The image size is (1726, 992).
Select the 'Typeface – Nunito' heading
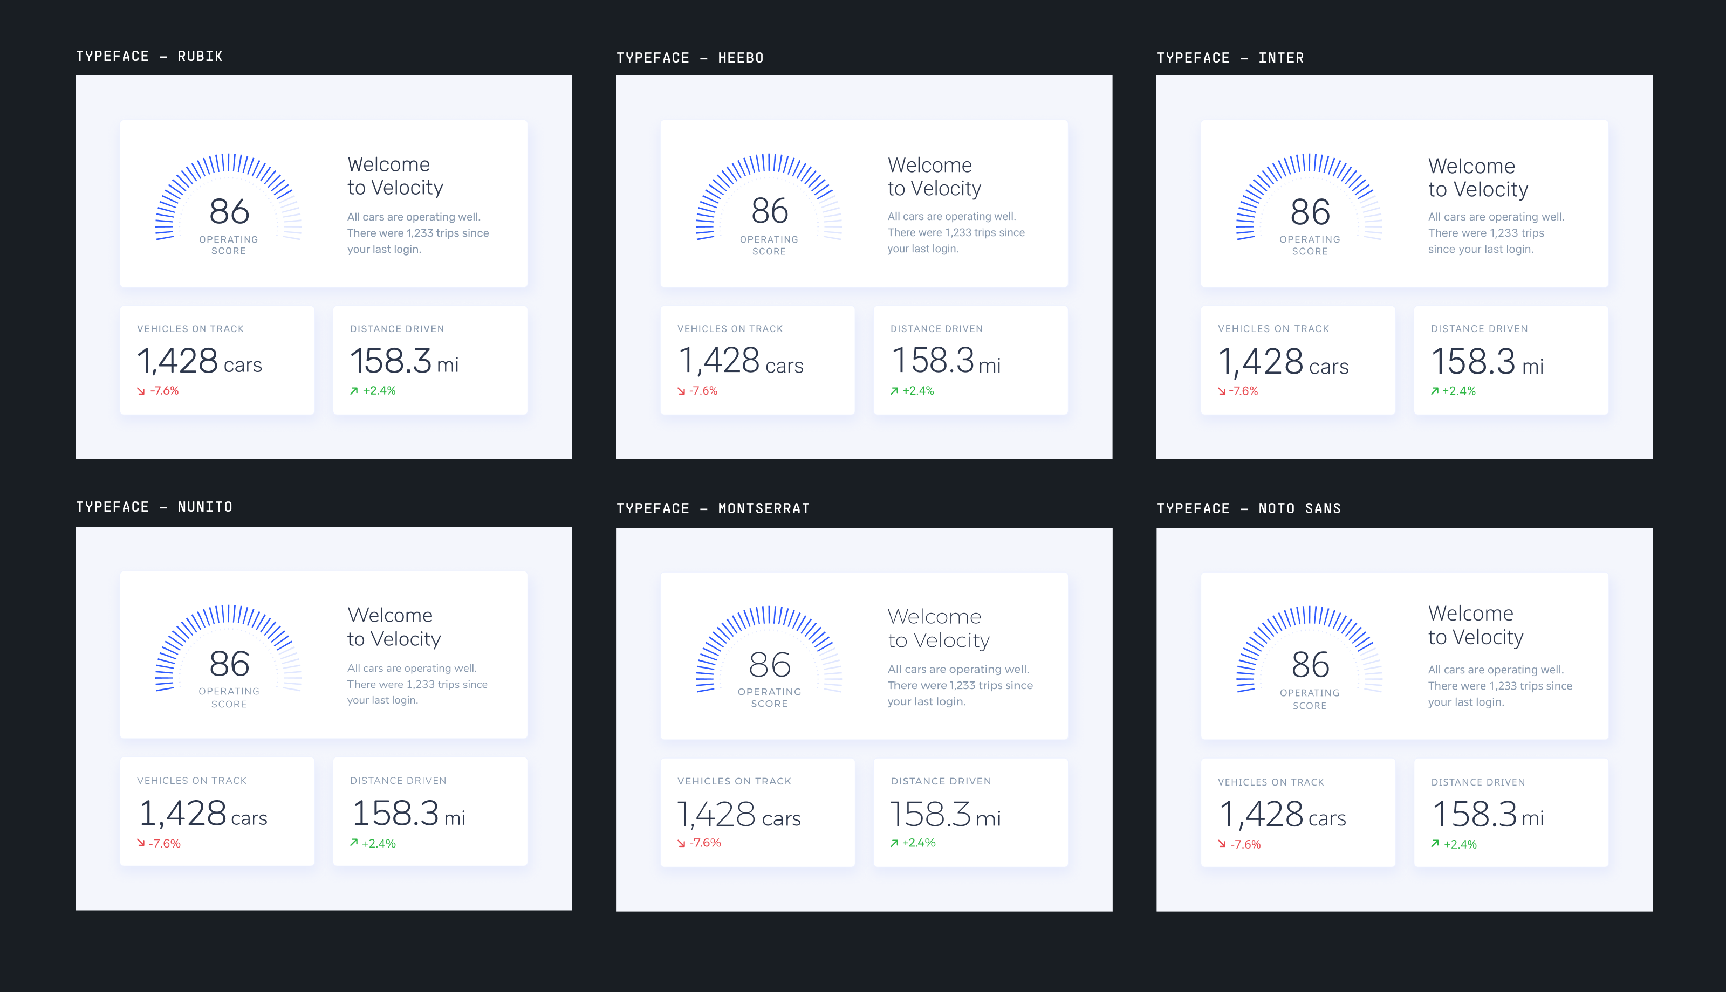[x=154, y=507]
